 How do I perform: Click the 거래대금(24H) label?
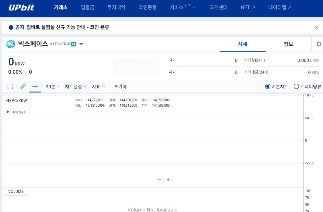coord(256,72)
